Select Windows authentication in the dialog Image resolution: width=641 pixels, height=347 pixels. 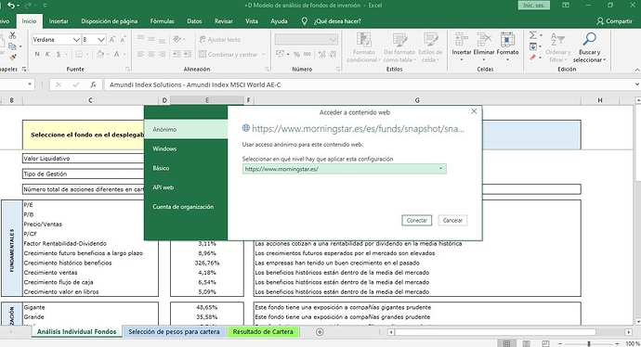(x=186, y=148)
